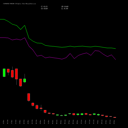
Task: Click the '01 Jan' date axis label
Action: pyautogui.click(x=52, y=122)
